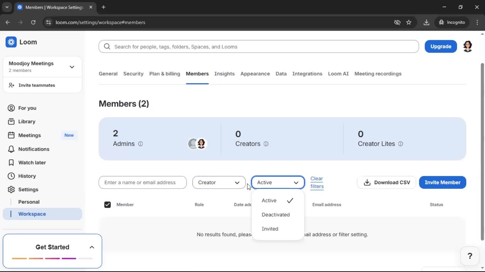Viewport: 485px width, 272px height.
Task: Open Notifications bell in sidebar
Action: click(11, 149)
